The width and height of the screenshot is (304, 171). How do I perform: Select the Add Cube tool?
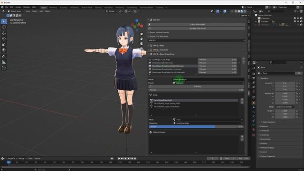pyautogui.click(x=4, y=68)
